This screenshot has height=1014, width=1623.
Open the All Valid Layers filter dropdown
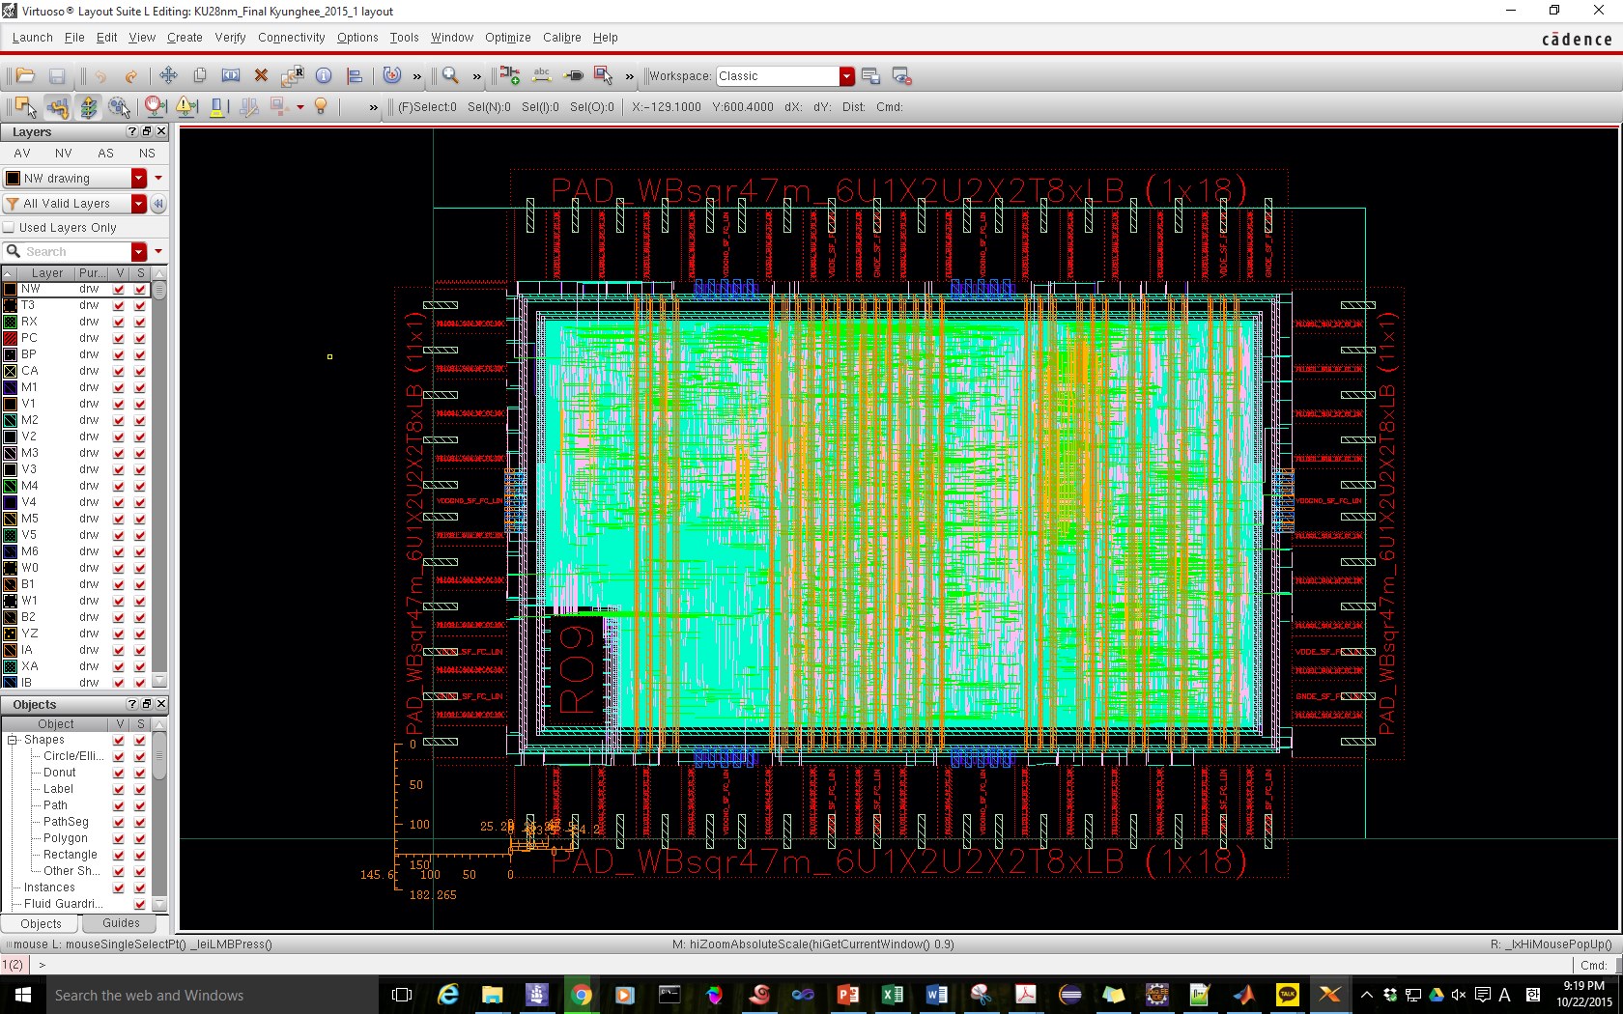139,204
